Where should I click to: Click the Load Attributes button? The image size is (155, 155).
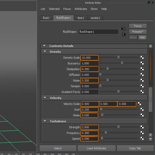[x=96, y=148]
